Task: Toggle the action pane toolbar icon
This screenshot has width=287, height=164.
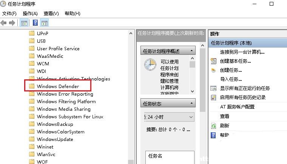Action: point(45,23)
